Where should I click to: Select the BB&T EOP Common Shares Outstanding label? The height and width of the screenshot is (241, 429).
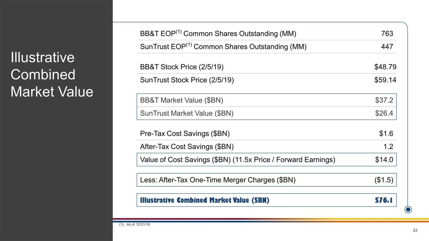tap(218, 33)
